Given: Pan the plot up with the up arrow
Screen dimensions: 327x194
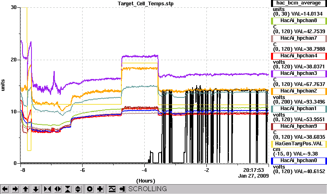Looking at the screenshot, I should pos(25,189).
